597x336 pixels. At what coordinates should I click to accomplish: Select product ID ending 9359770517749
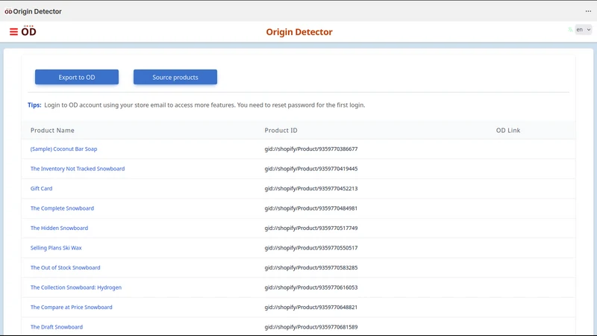click(311, 228)
